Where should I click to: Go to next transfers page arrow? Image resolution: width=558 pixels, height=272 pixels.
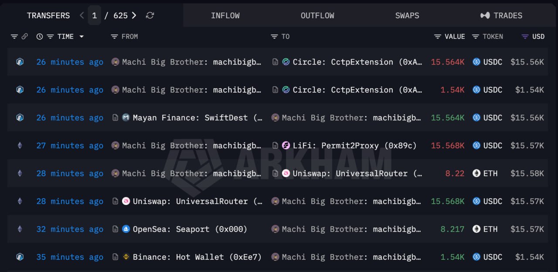[x=134, y=15]
